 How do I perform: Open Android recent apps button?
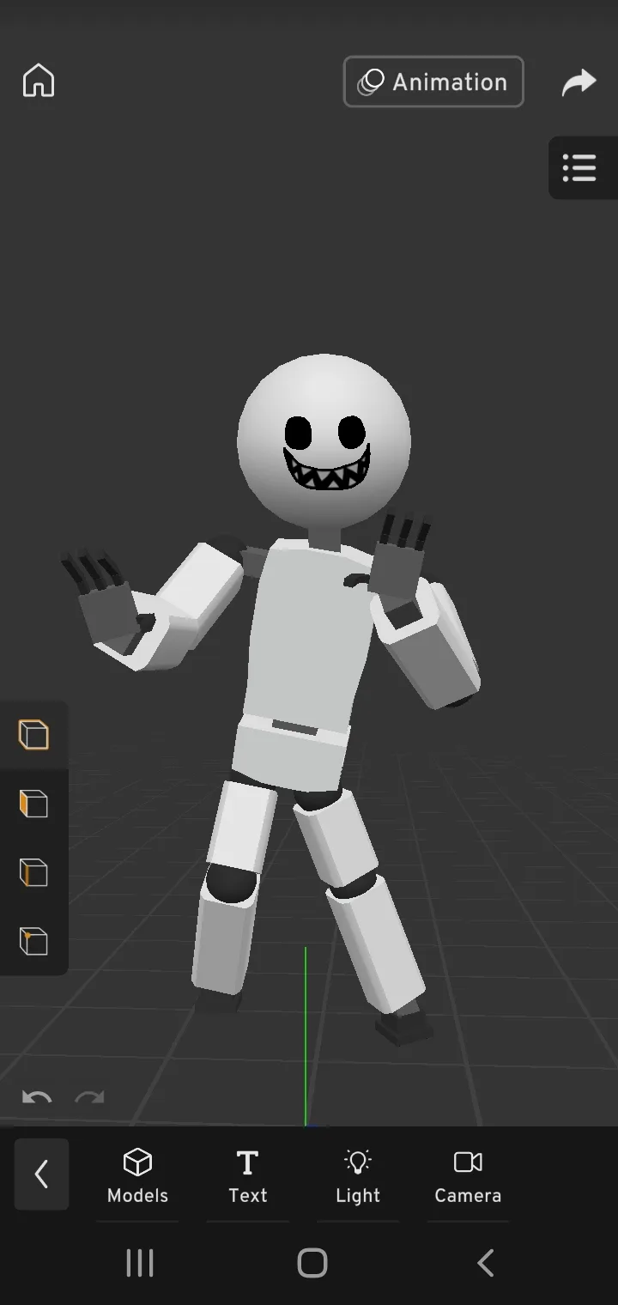tap(140, 1263)
